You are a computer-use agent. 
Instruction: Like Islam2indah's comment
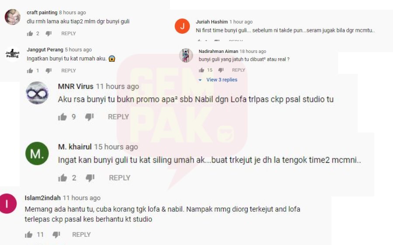click(28, 234)
